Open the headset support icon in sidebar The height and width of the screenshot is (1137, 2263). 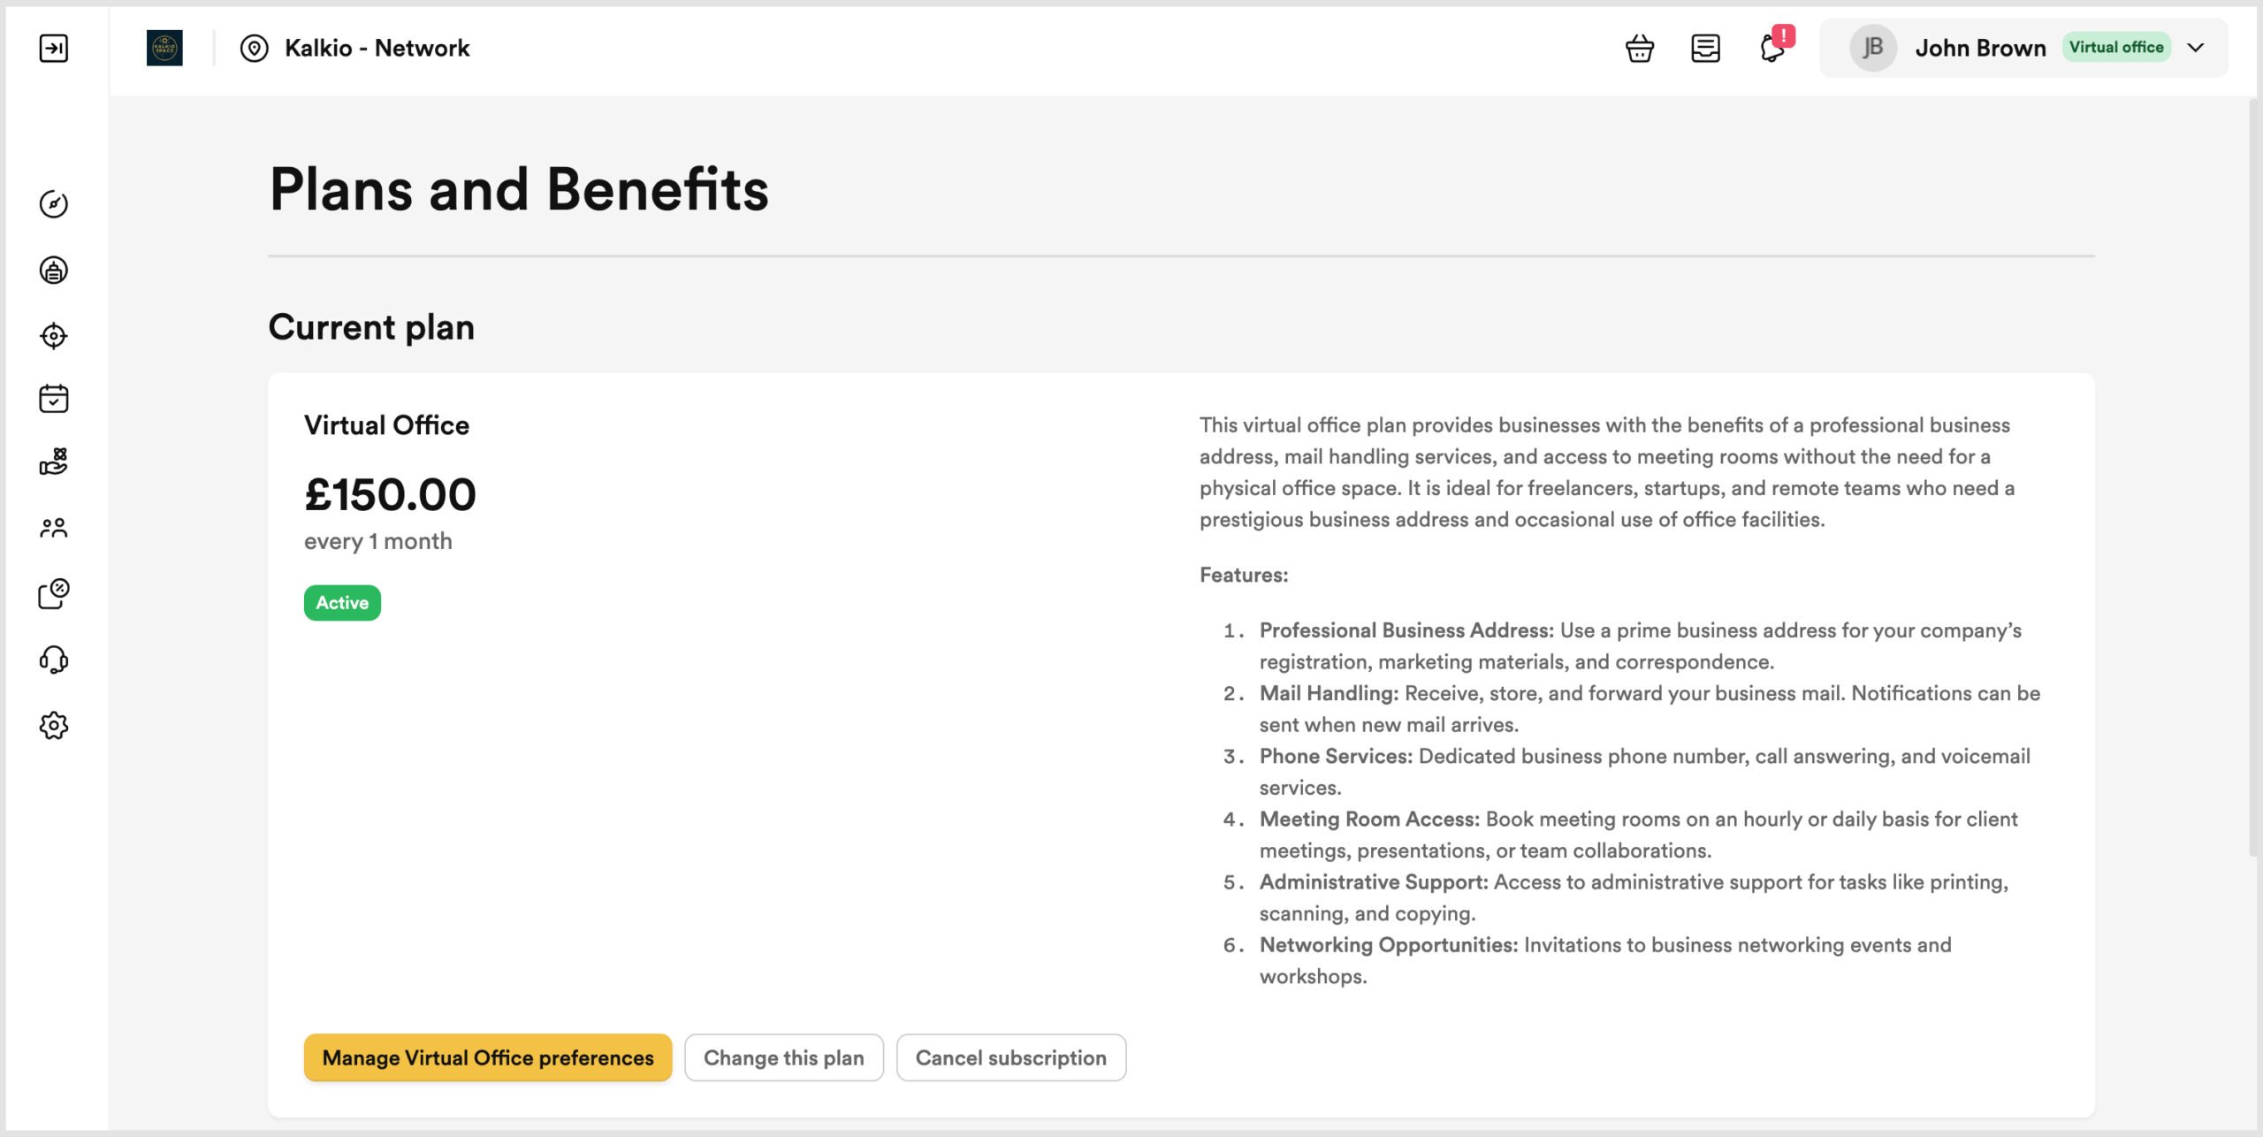[x=54, y=659]
